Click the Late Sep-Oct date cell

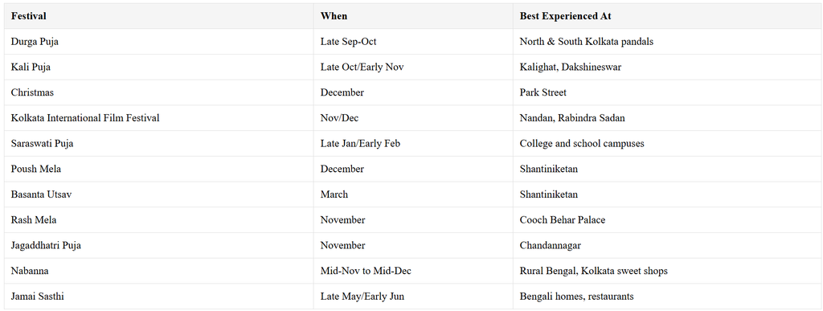click(413, 42)
